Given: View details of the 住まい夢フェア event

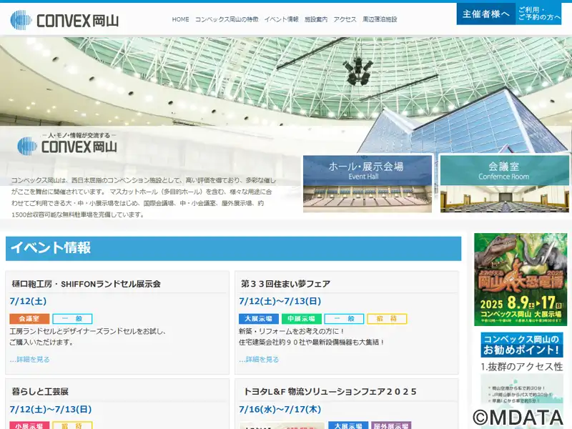Looking at the screenshot, I should (x=259, y=360).
